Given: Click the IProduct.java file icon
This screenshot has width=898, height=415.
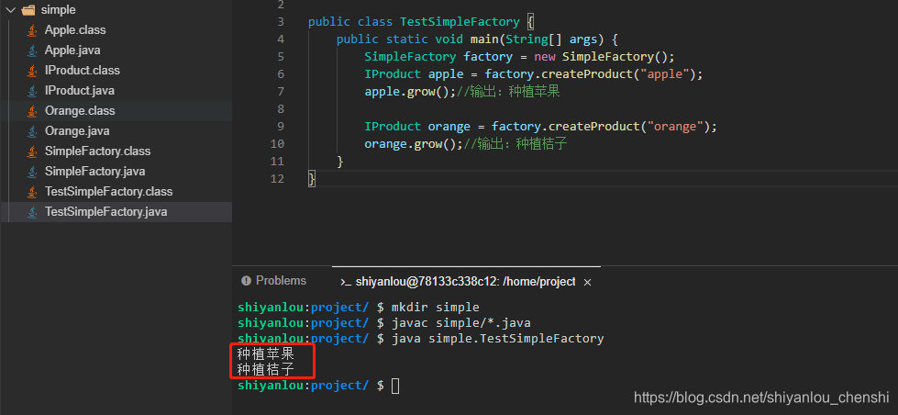Looking at the screenshot, I should click(32, 91).
